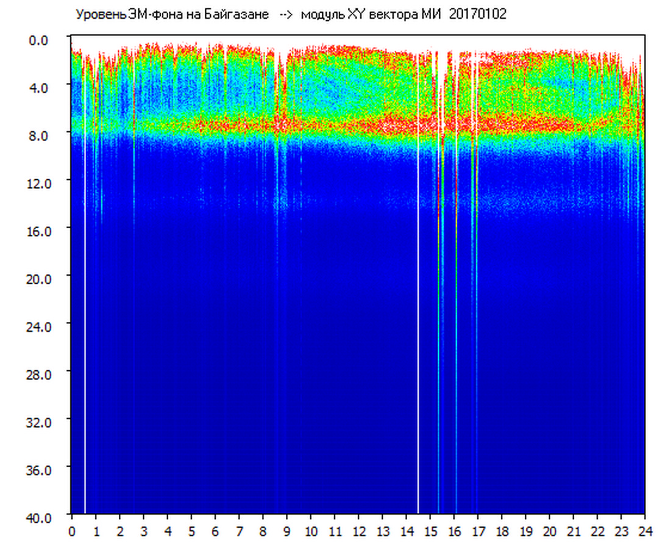This screenshot has width=668, height=549.
Task: Select hour 9 on the time axis
Action: (x=287, y=531)
